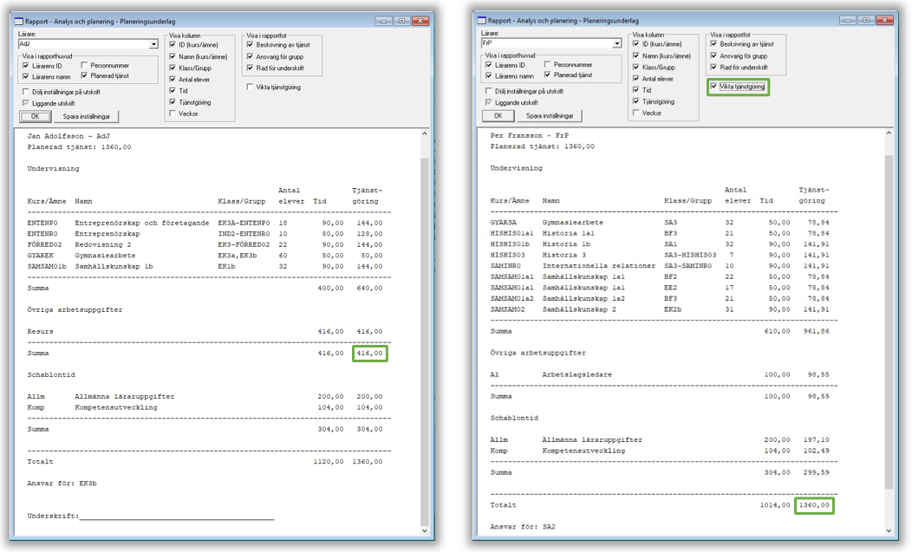This screenshot has height=552, width=912.
Task: Select FÖRRED02 Redovisning 2 row
Action: coord(205,245)
